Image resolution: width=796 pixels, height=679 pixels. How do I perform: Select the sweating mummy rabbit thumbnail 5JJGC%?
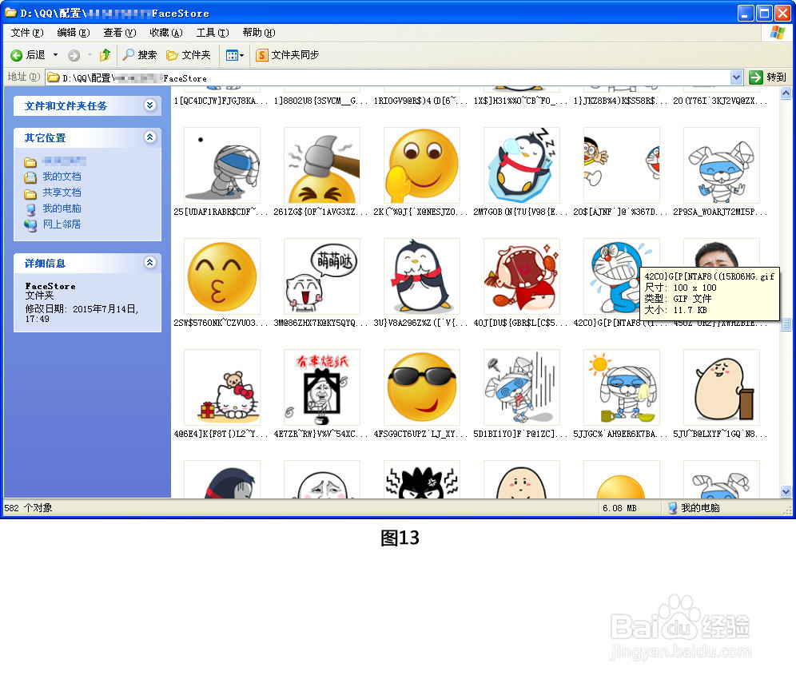(621, 387)
